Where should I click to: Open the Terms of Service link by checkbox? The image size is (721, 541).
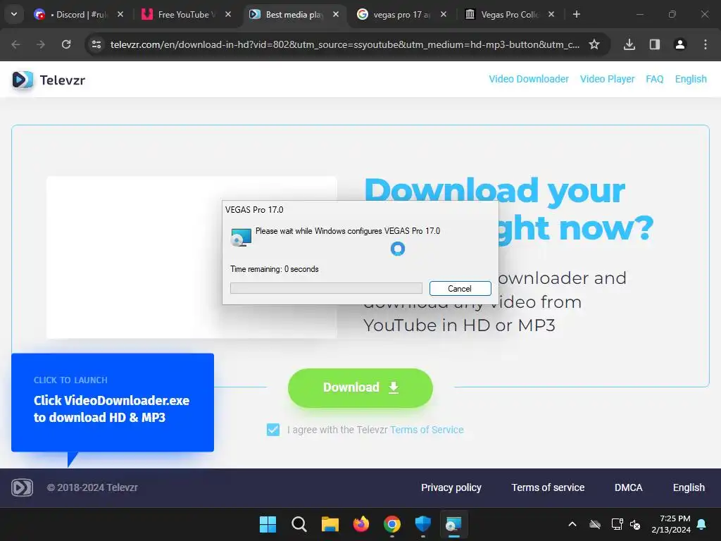427,430
